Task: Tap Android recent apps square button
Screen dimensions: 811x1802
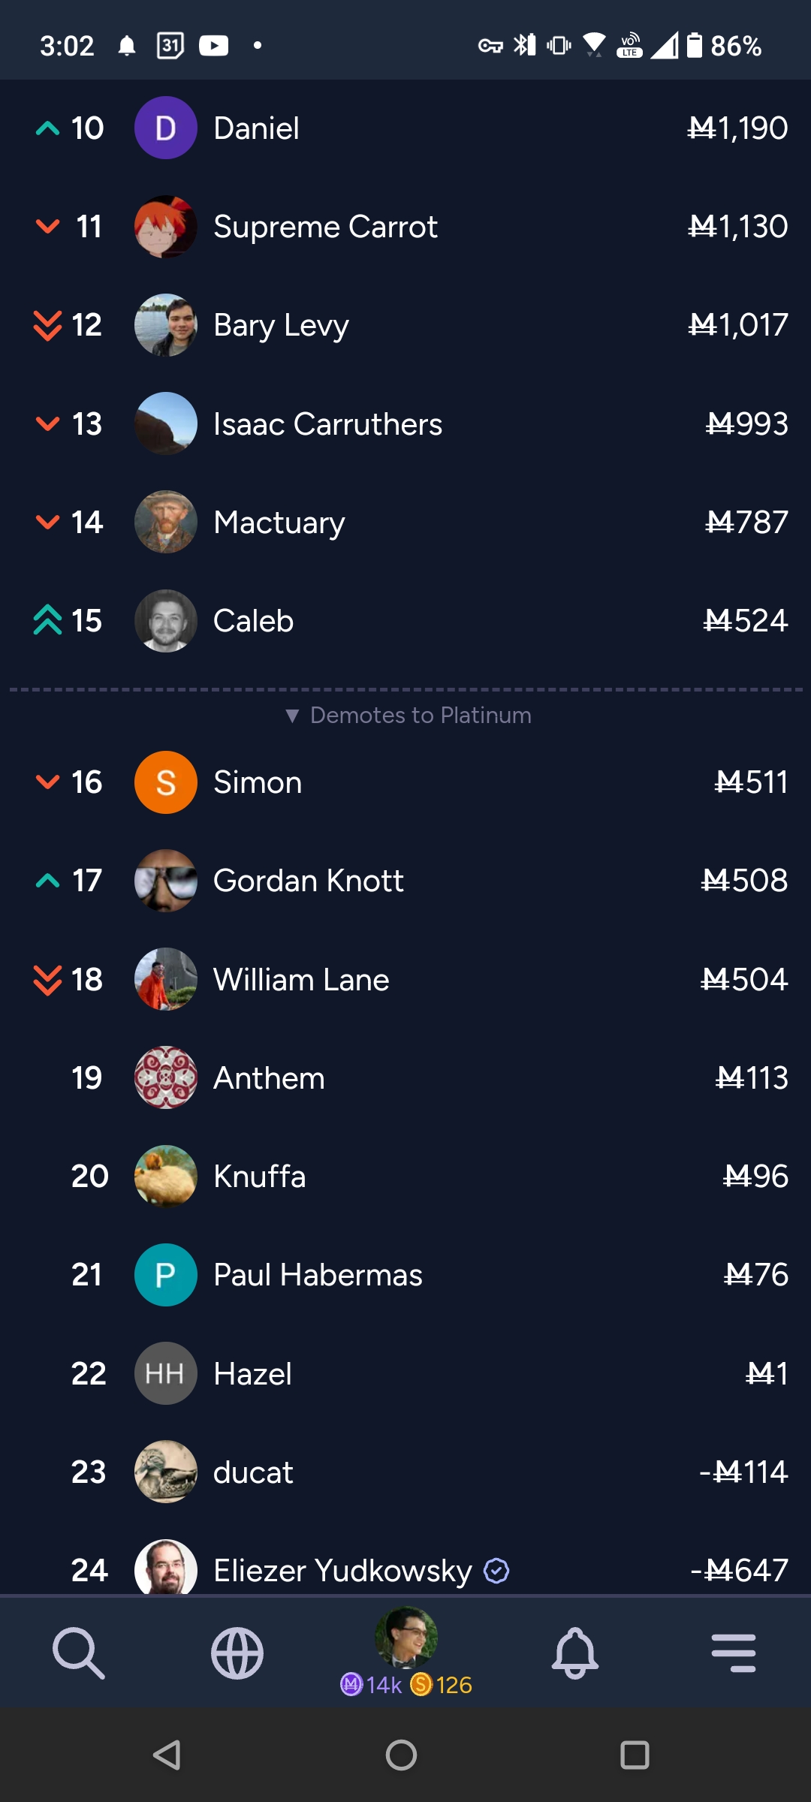Action: pos(635,1755)
